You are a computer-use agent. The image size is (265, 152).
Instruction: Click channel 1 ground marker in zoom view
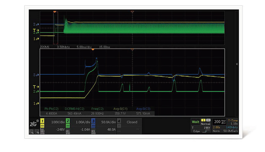click(36, 103)
